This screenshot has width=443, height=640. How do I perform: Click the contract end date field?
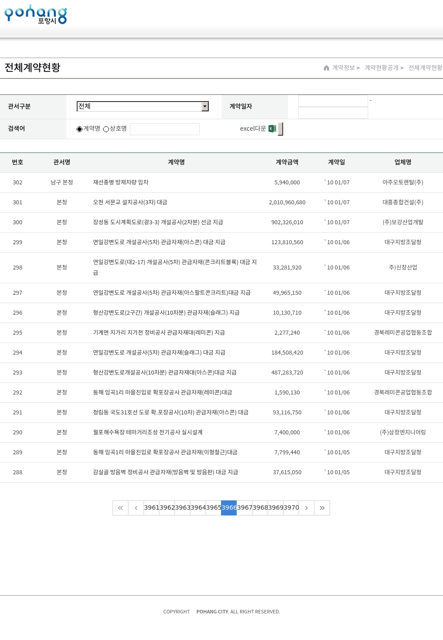click(x=333, y=113)
